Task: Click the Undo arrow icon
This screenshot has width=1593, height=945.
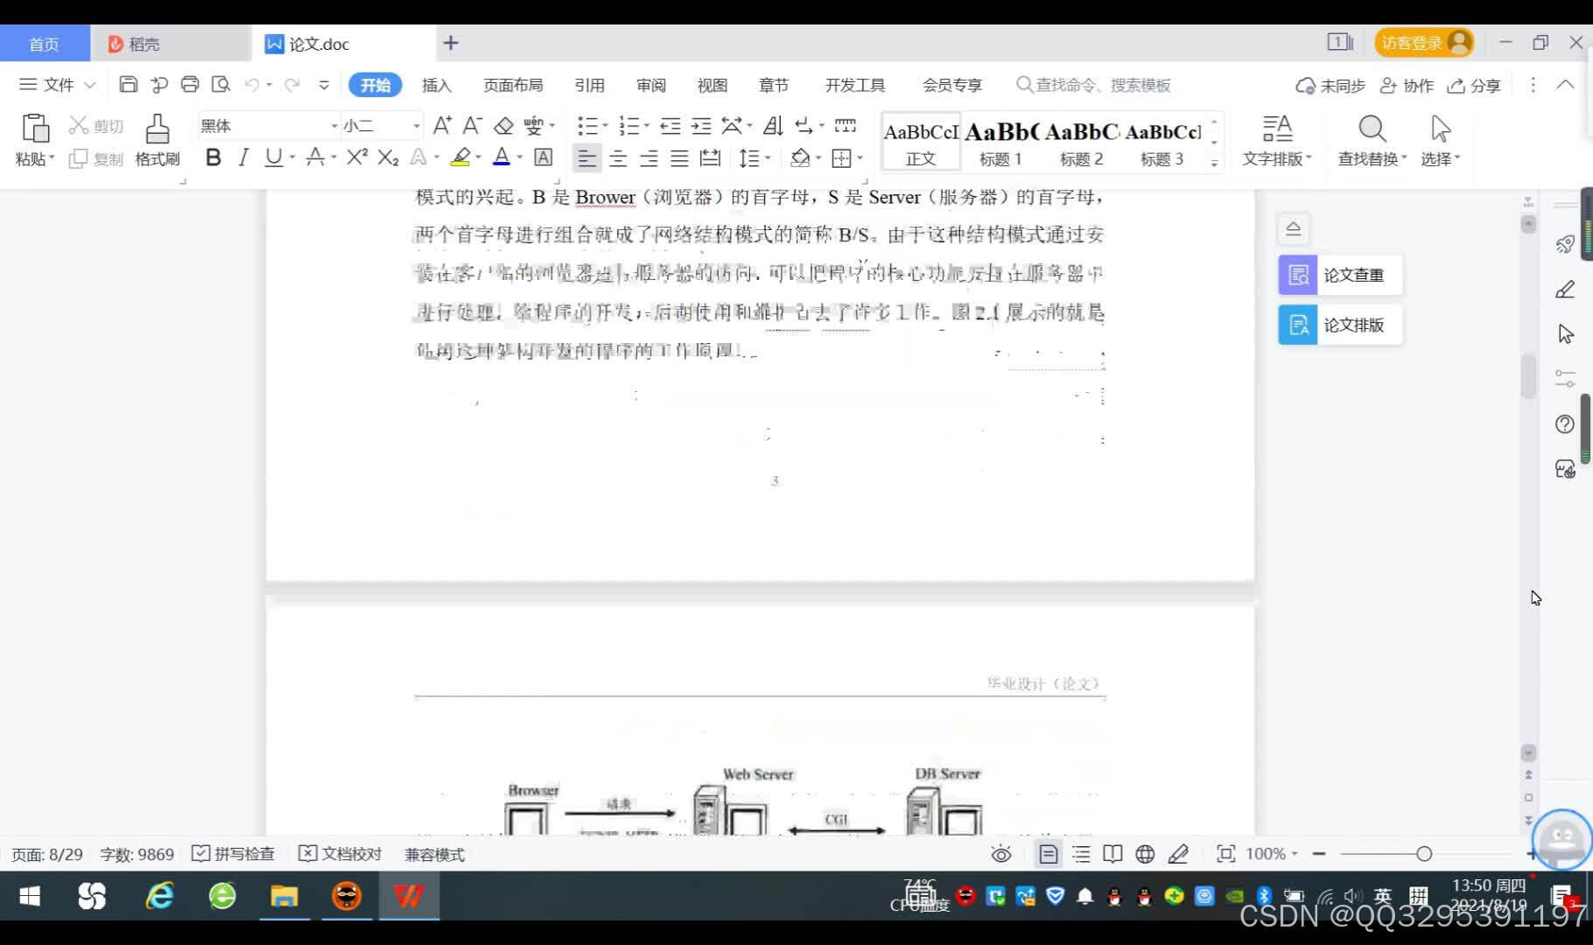Action: [x=252, y=85]
